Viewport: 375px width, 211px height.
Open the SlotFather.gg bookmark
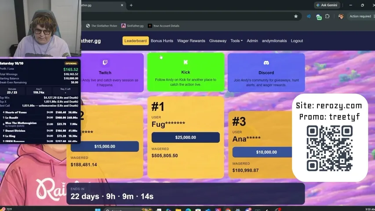click(x=132, y=26)
